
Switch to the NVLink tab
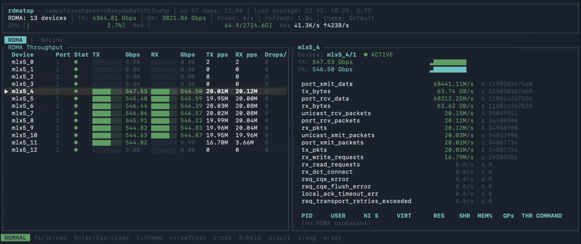pyautogui.click(x=52, y=40)
